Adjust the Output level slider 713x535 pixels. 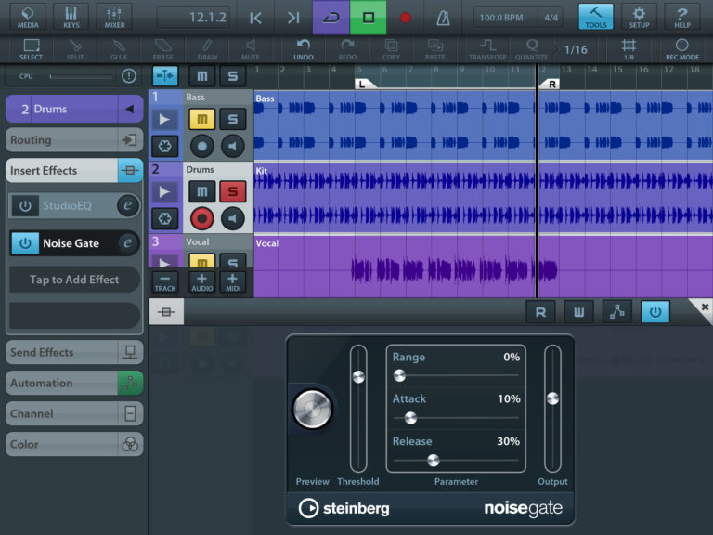pyautogui.click(x=552, y=398)
